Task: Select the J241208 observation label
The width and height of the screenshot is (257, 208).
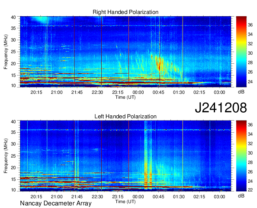Action: point(221,108)
